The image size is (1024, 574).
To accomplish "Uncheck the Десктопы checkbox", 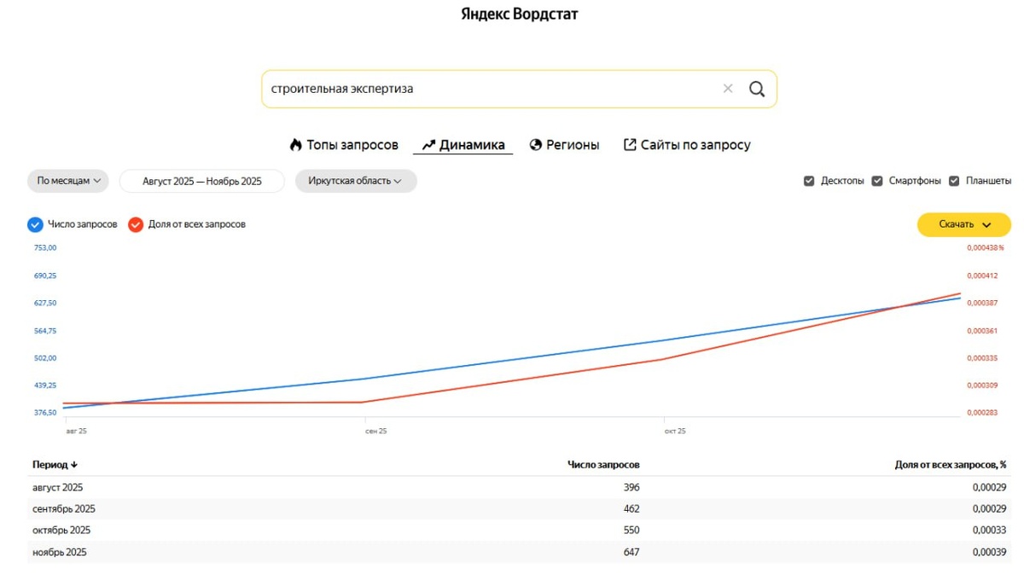I will [x=809, y=181].
